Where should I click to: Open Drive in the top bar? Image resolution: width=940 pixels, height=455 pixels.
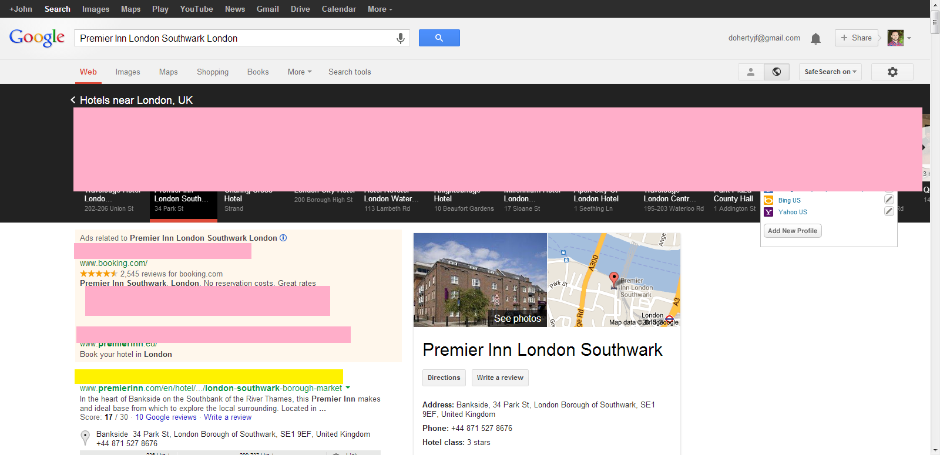click(300, 9)
